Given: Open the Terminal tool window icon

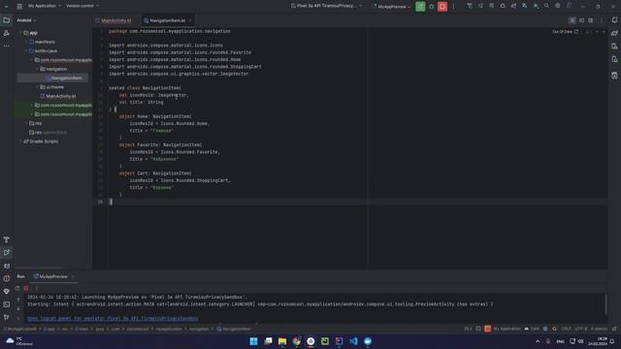Looking at the screenshot, I should coord(7,304).
